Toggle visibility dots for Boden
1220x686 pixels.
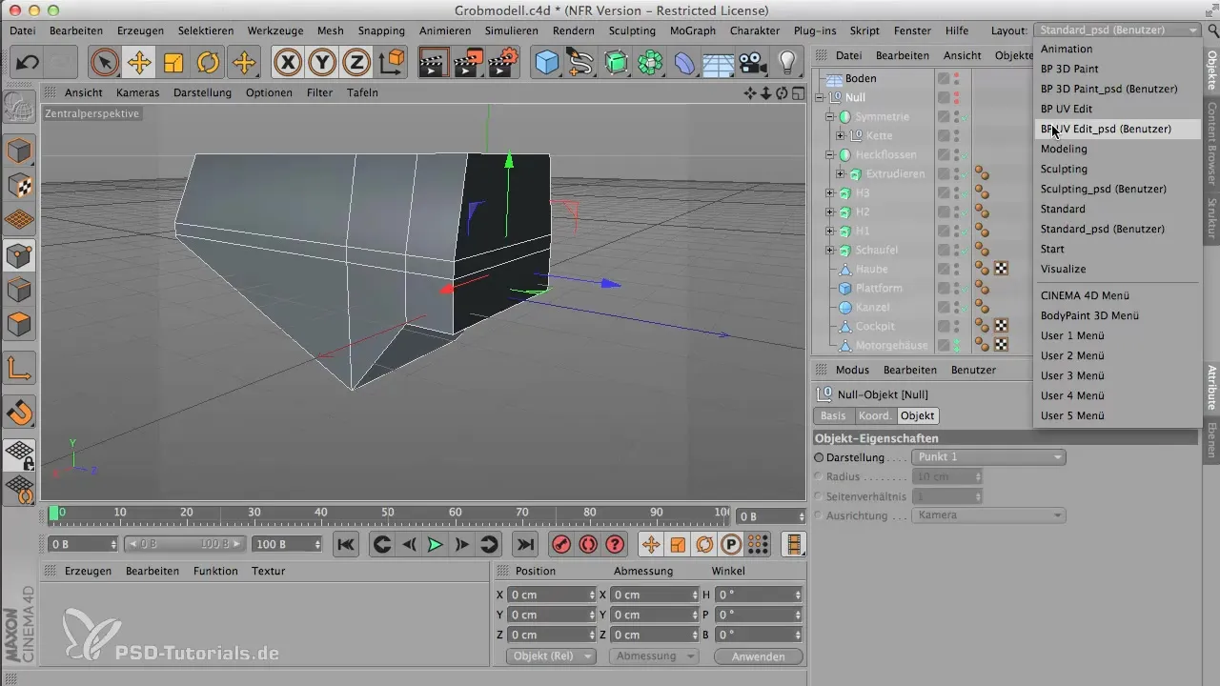point(956,78)
